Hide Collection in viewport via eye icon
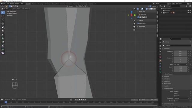 tap(190, 11)
